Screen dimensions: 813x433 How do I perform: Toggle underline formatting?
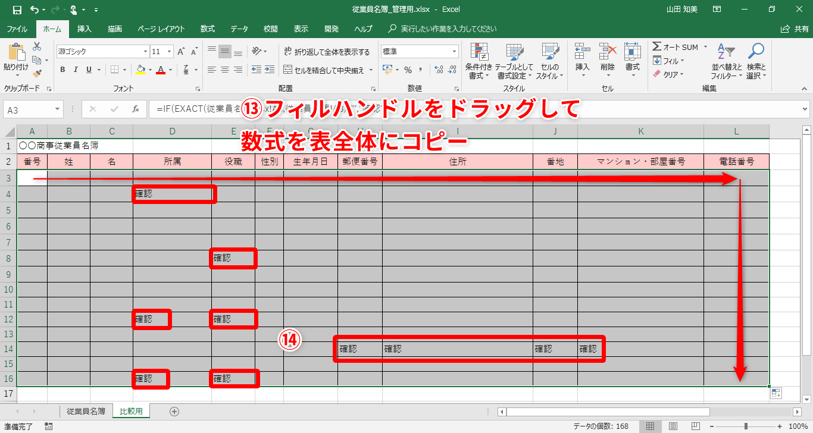point(89,70)
